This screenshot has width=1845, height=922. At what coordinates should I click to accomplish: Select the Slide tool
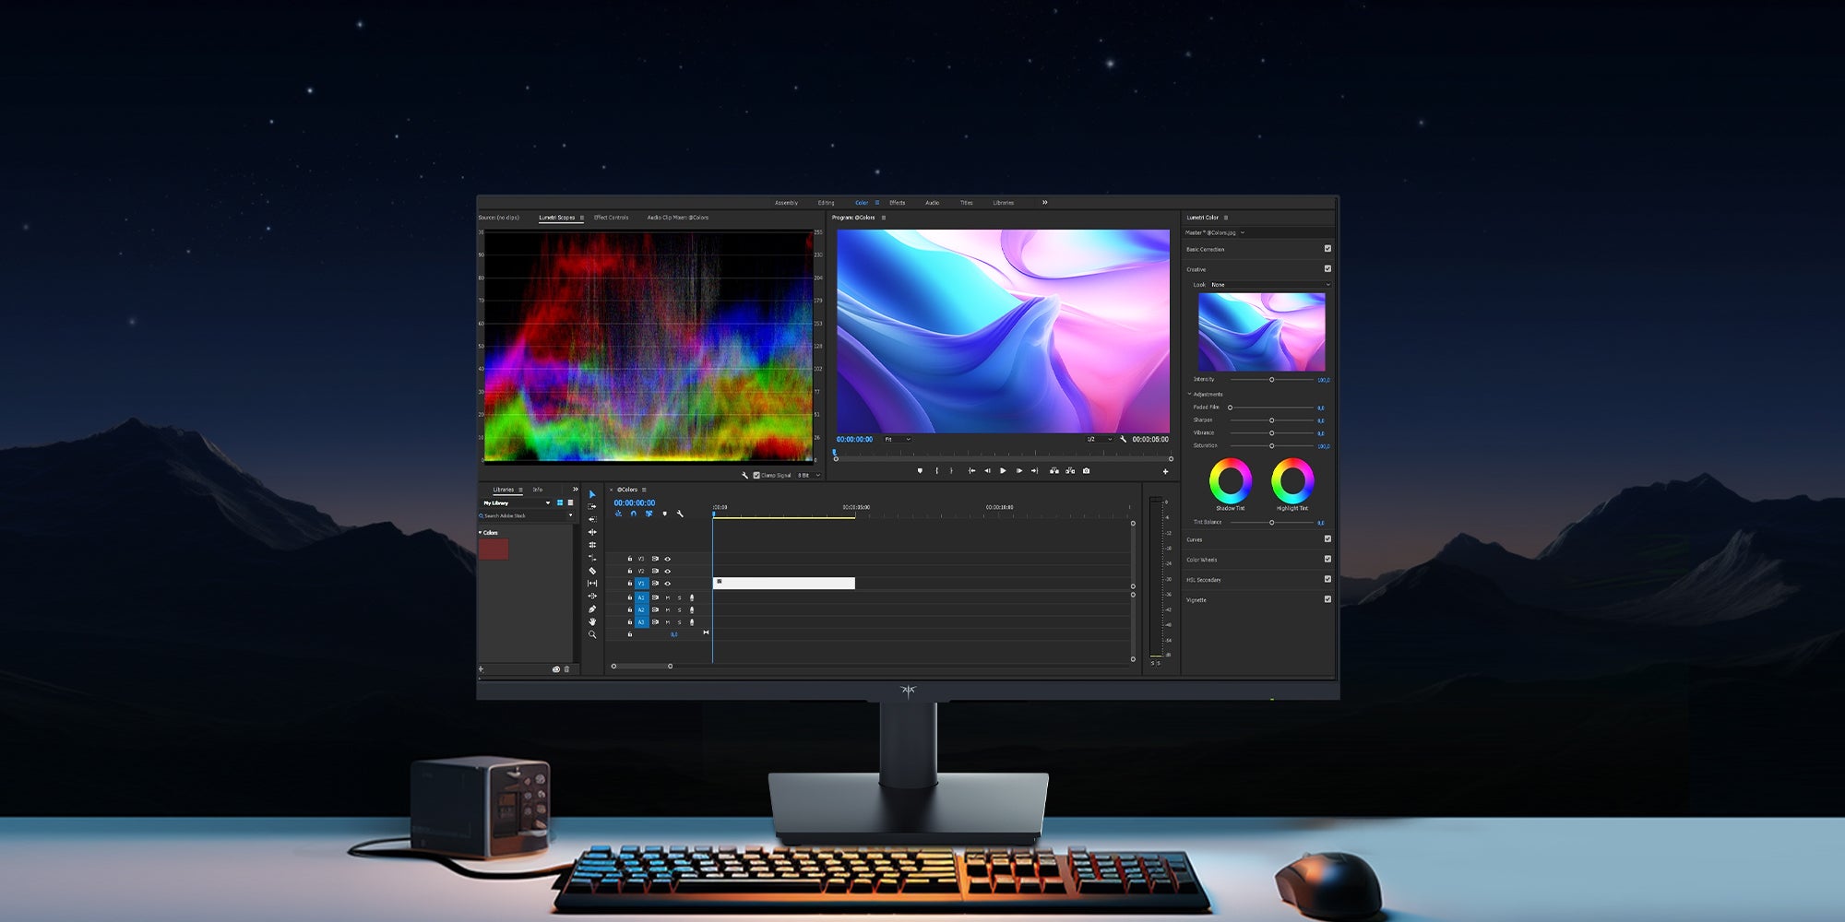[x=592, y=597]
